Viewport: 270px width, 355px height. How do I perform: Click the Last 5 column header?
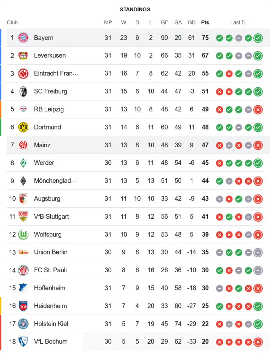click(x=237, y=22)
